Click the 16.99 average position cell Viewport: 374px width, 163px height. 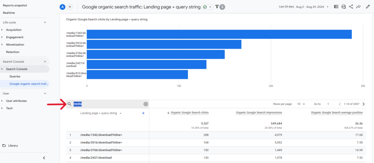[359, 150]
